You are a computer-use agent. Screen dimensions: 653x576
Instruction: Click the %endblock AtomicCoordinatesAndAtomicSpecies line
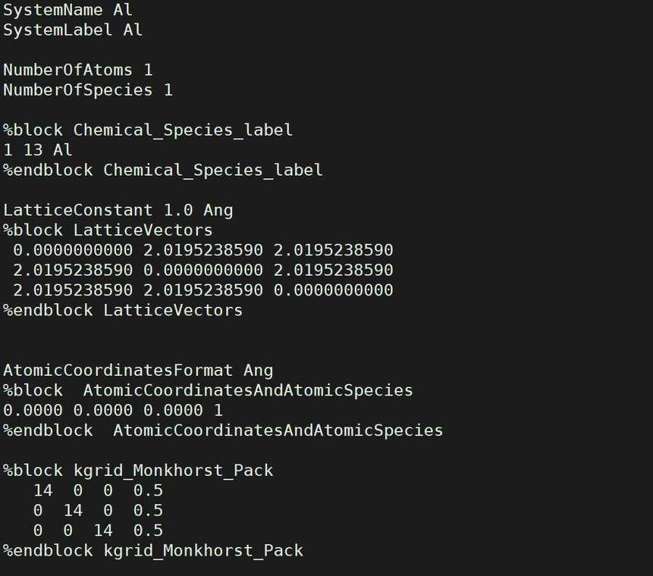(x=223, y=430)
